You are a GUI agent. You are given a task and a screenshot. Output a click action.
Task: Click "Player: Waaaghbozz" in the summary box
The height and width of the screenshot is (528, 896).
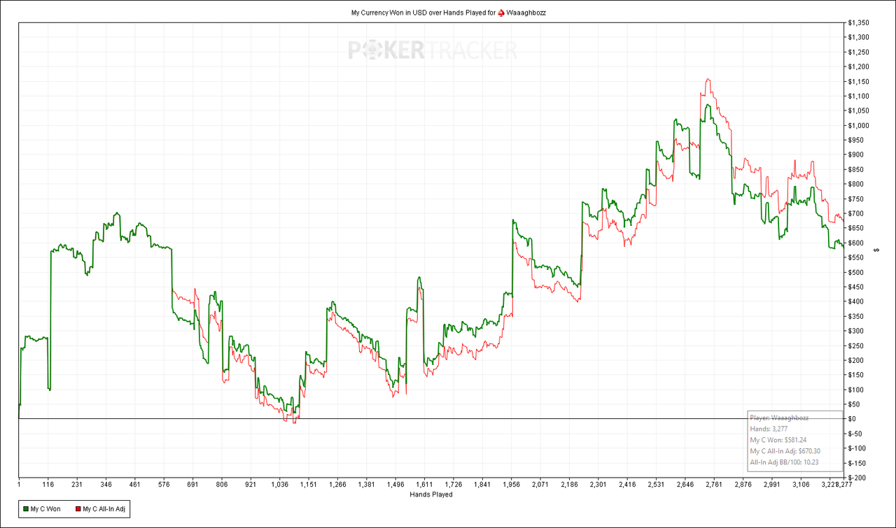tap(779, 418)
